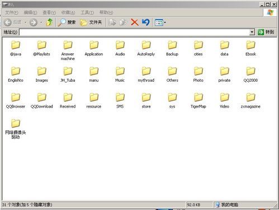This screenshot has height=210, width=279.
Task: Click the Copy To toolbar icon
Action: click(x=123, y=22)
